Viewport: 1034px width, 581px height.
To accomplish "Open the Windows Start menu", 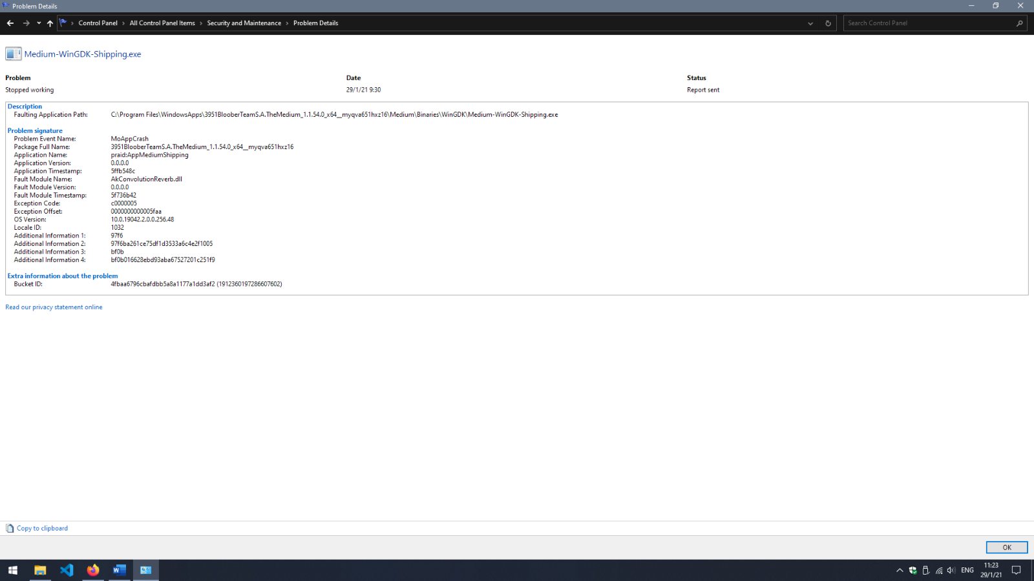I will pyautogui.click(x=13, y=570).
